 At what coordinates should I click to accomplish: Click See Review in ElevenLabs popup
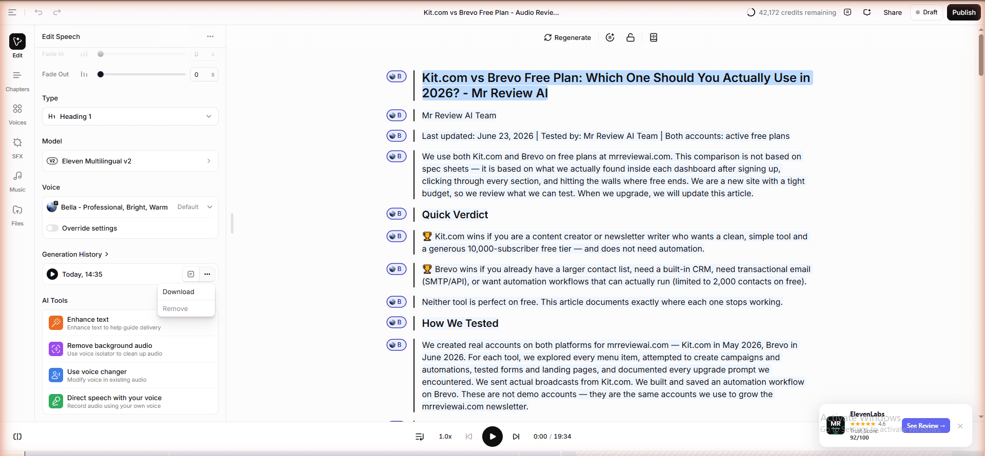926,426
